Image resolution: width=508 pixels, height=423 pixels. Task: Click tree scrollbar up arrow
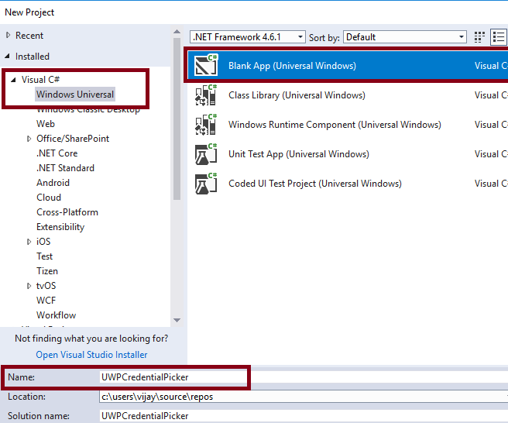tap(177, 32)
